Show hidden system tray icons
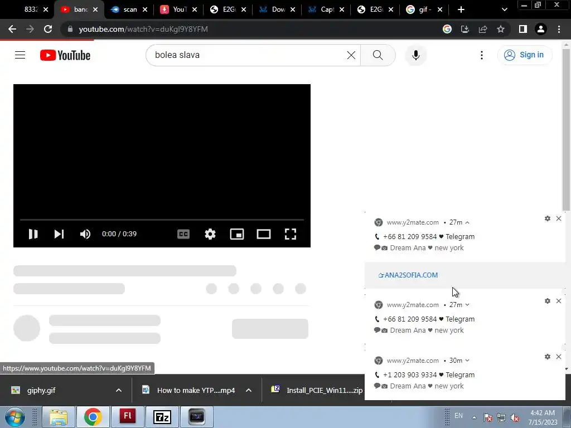The height and width of the screenshot is (428, 571). (474, 417)
